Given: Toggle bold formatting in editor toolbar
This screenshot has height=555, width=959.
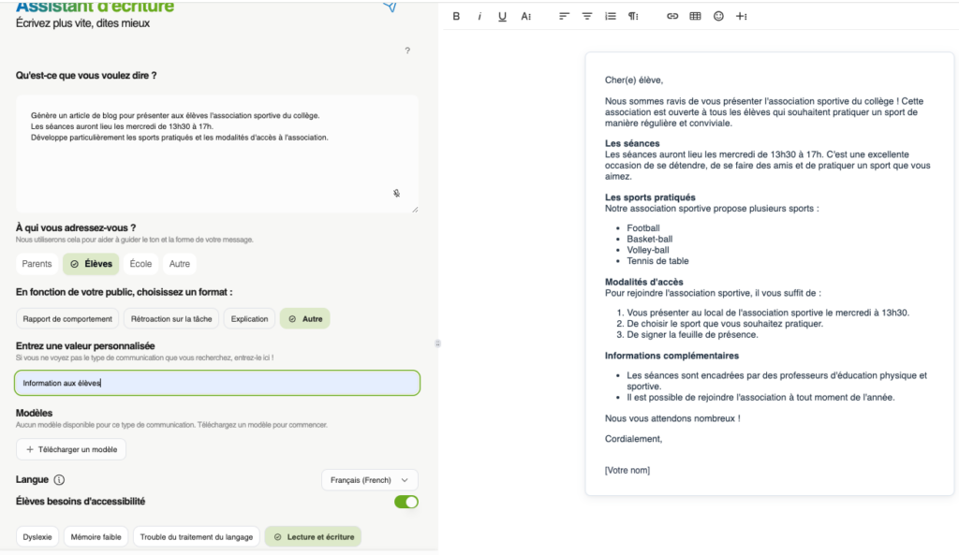Looking at the screenshot, I should click(456, 16).
